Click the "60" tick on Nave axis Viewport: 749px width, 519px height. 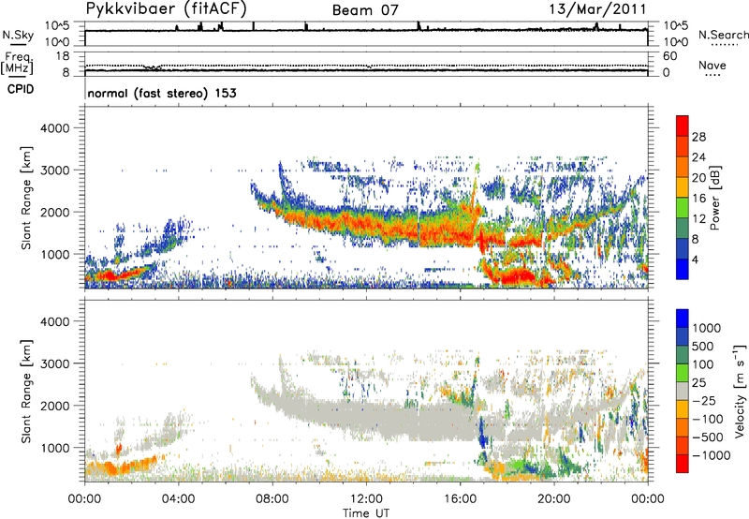click(x=669, y=56)
